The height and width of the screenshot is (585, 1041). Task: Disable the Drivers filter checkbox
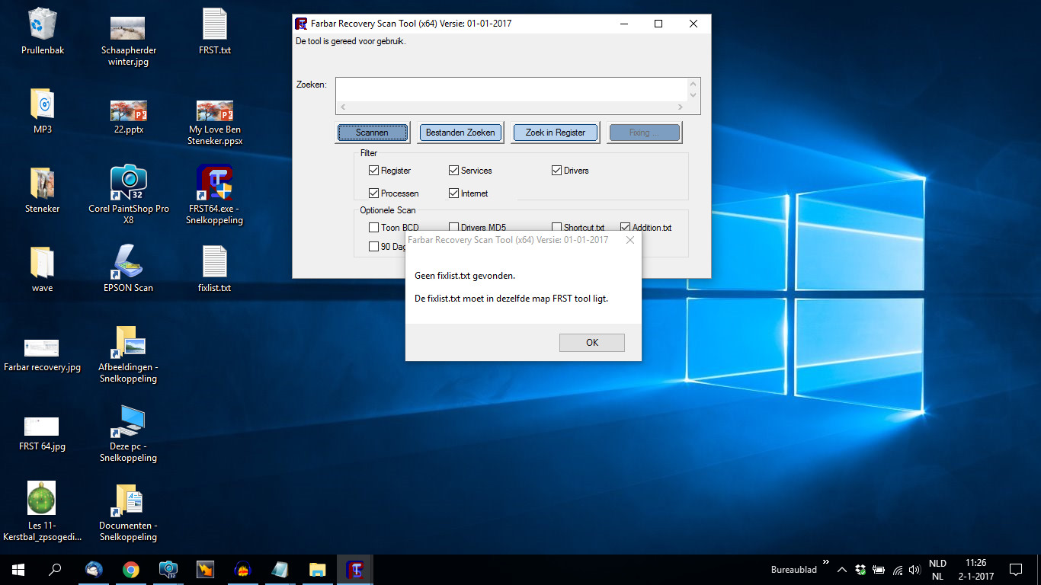pos(557,171)
